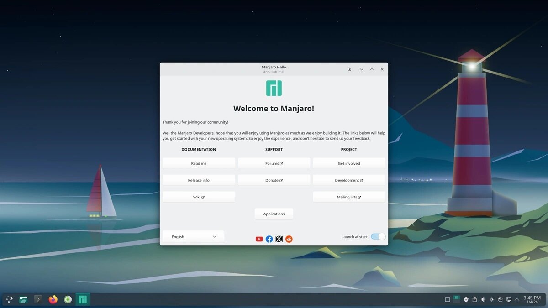The width and height of the screenshot is (548, 308).
Task: Open the virtual desktop pager
Action: pyautogui.click(x=456, y=299)
